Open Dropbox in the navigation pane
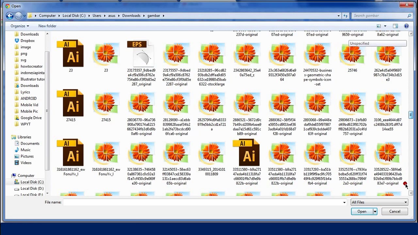The image size is (418, 235). pos(27,40)
